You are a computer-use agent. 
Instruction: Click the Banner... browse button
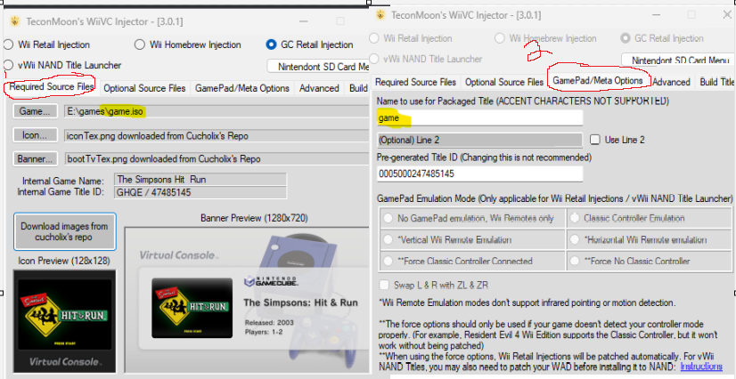point(36,159)
